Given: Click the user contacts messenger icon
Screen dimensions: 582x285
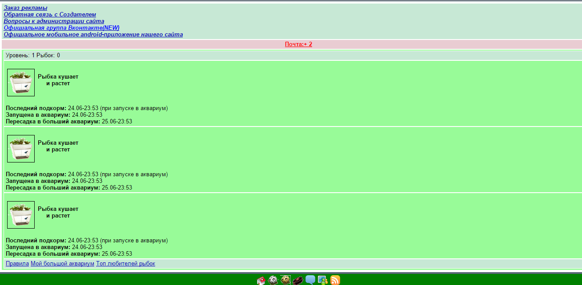Looking at the screenshot, I should (x=323, y=280).
